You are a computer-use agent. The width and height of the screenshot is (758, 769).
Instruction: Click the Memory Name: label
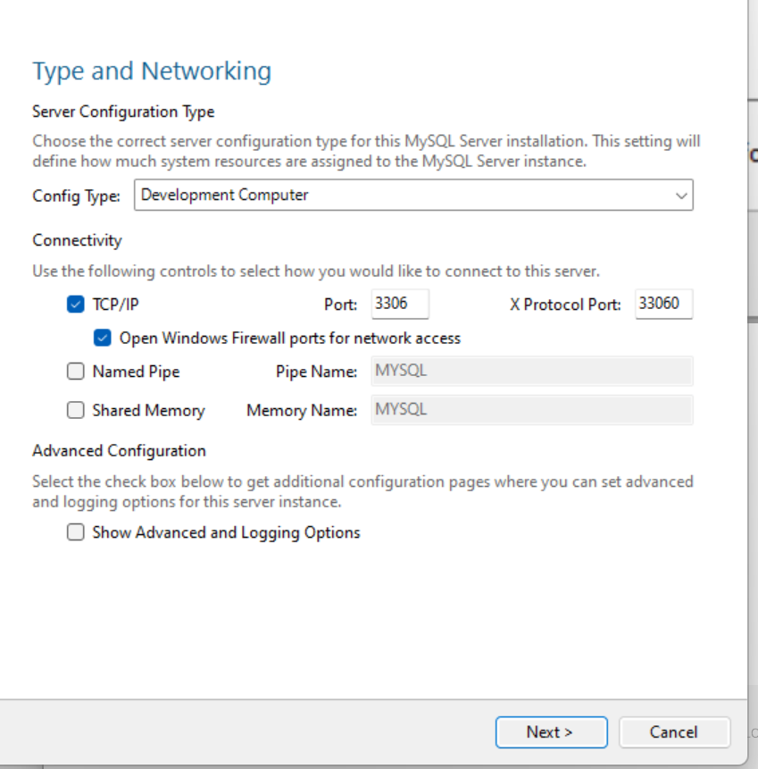[302, 411]
